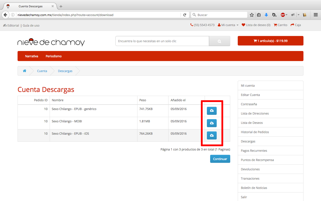Viewport: 321px width, 201px height.
Task: Open Firefox hamburger menu
Action: 316,15
